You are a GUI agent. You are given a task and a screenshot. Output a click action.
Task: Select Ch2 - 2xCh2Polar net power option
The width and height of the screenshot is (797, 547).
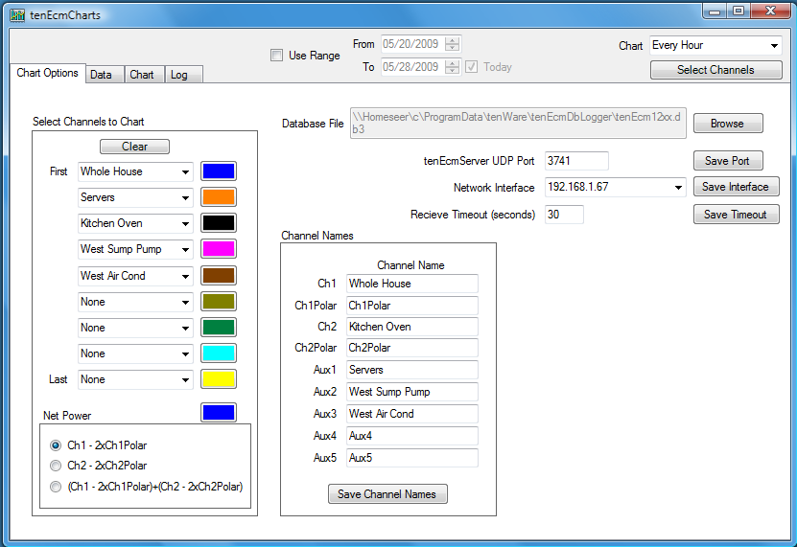point(56,466)
